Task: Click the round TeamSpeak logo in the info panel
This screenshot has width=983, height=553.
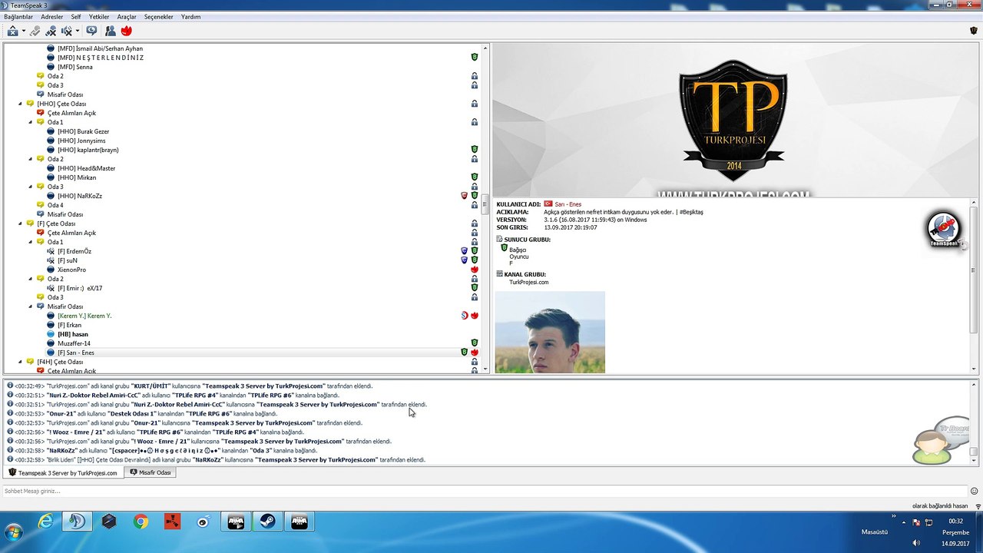Action: click(944, 229)
